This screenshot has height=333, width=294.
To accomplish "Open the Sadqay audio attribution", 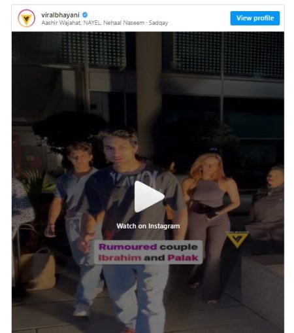I will pyautogui.click(x=158, y=23).
